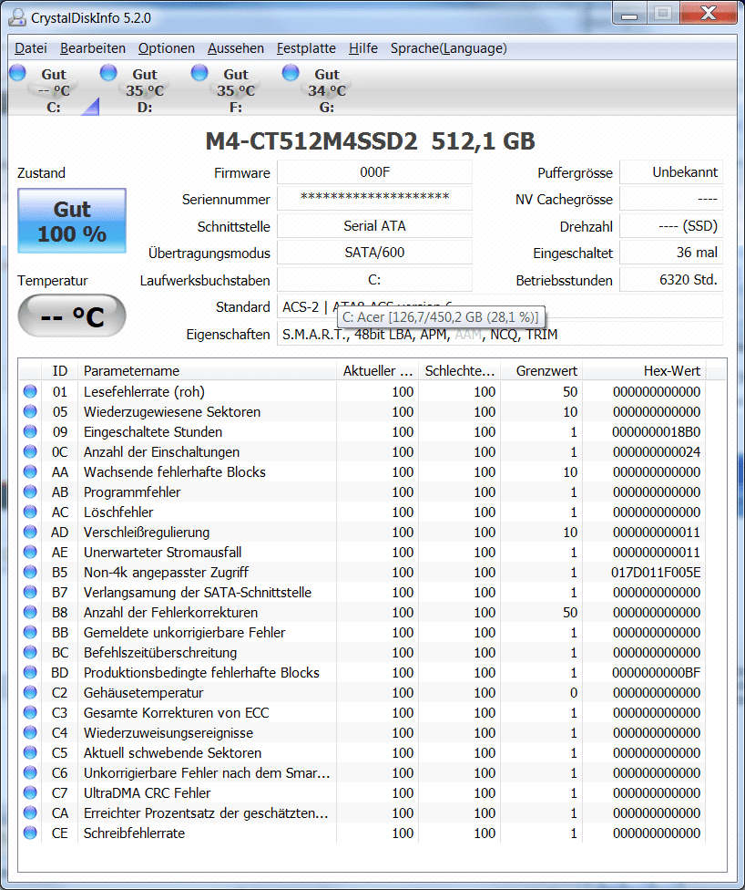This screenshot has width=745, height=890.
Task: Select drive G: status orb
Action: coord(291,73)
